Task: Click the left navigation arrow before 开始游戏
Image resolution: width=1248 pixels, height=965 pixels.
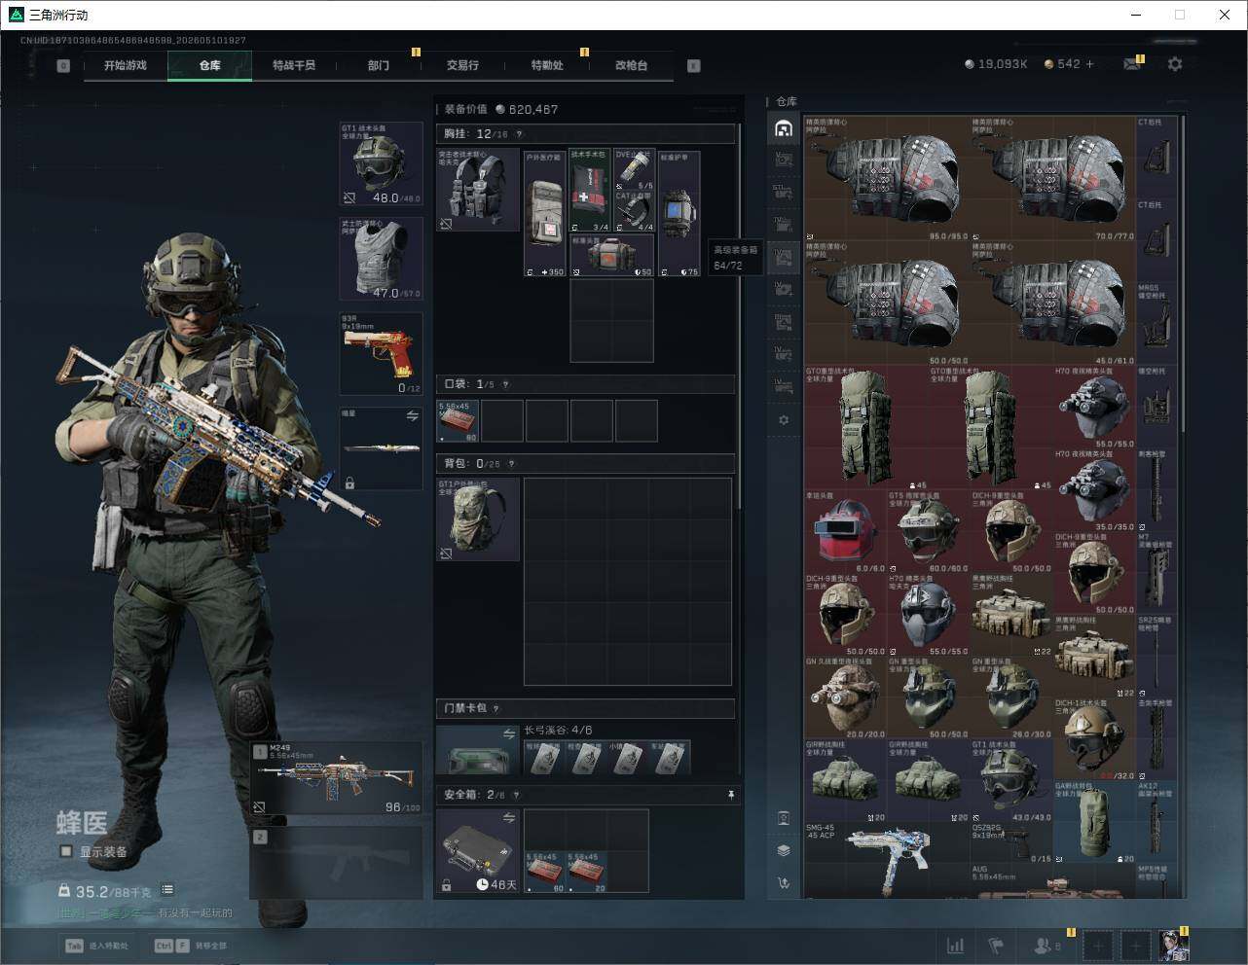Action: tap(63, 66)
